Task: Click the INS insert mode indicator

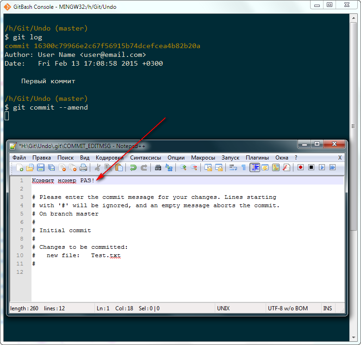Action: click(328, 308)
